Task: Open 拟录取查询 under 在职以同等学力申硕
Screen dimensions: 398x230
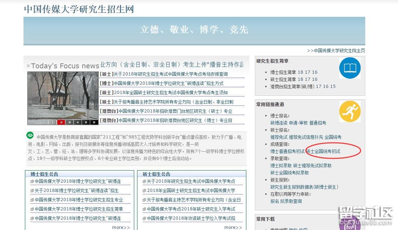Action: pyautogui.click(x=291, y=201)
